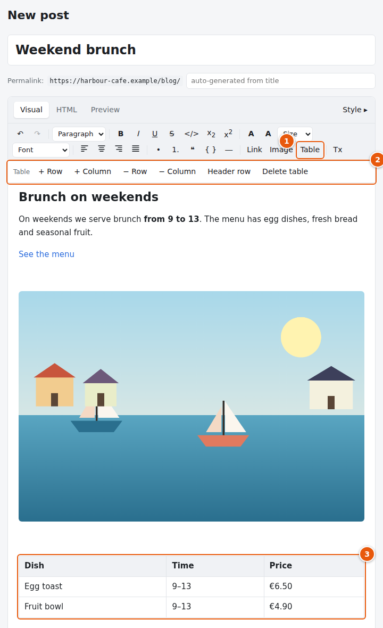Screen dimensions: 383x628
Task: Redo the last undone edit
Action: pyautogui.click(x=37, y=134)
